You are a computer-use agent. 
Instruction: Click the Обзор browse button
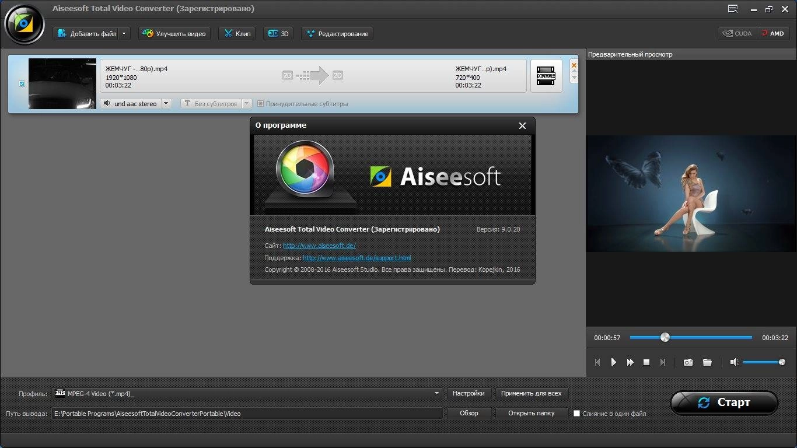point(469,413)
